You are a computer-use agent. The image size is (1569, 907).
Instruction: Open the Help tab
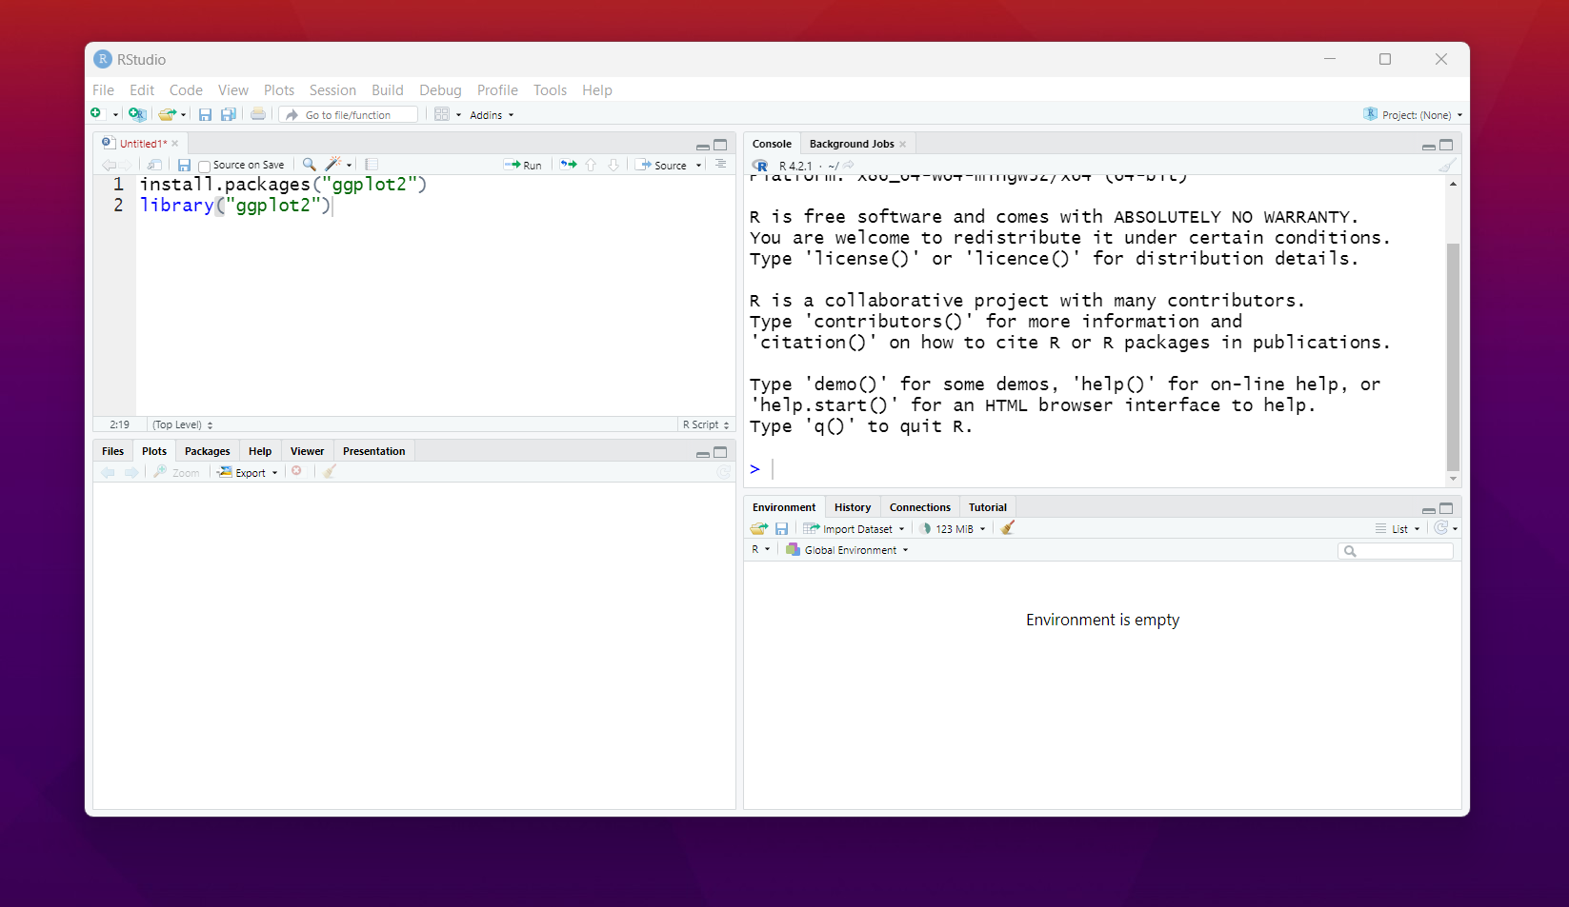pos(260,451)
